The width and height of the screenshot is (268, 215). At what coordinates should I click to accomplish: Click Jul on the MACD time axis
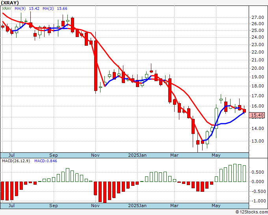point(11,206)
